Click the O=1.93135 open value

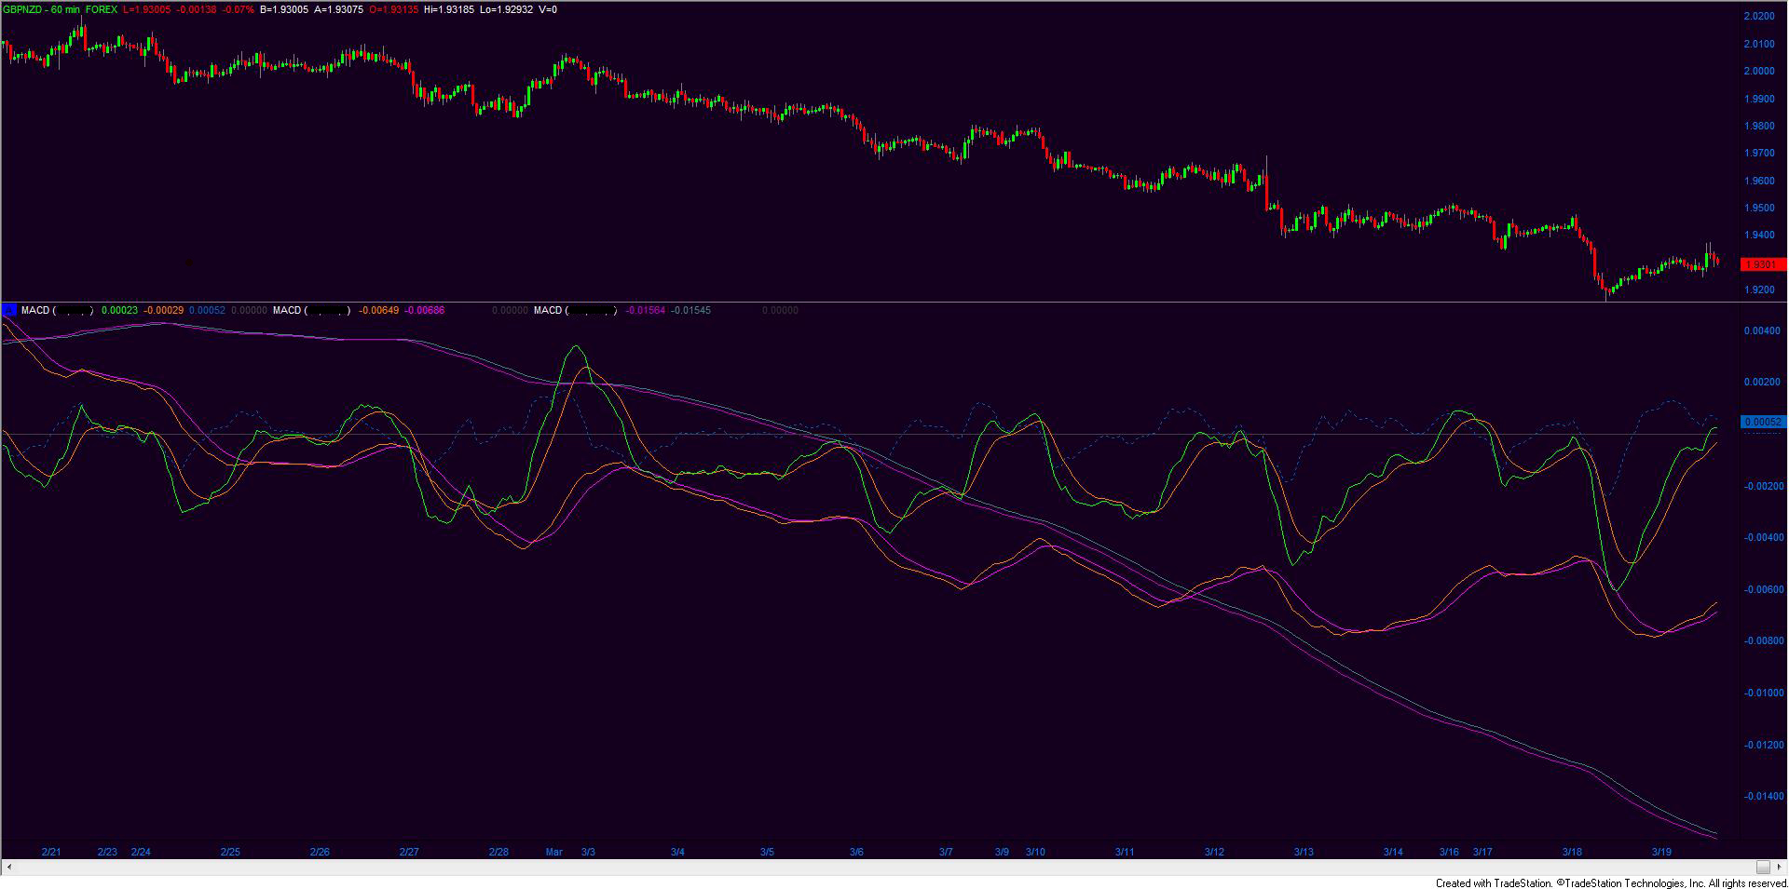[393, 9]
